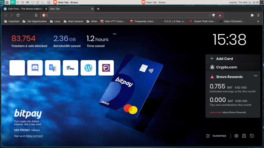Open the Other bookmarks folder

tap(92, 21)
